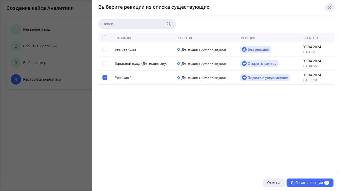
Task: Click step 1 circle 'Название и вид'
Action: [16, 29]
